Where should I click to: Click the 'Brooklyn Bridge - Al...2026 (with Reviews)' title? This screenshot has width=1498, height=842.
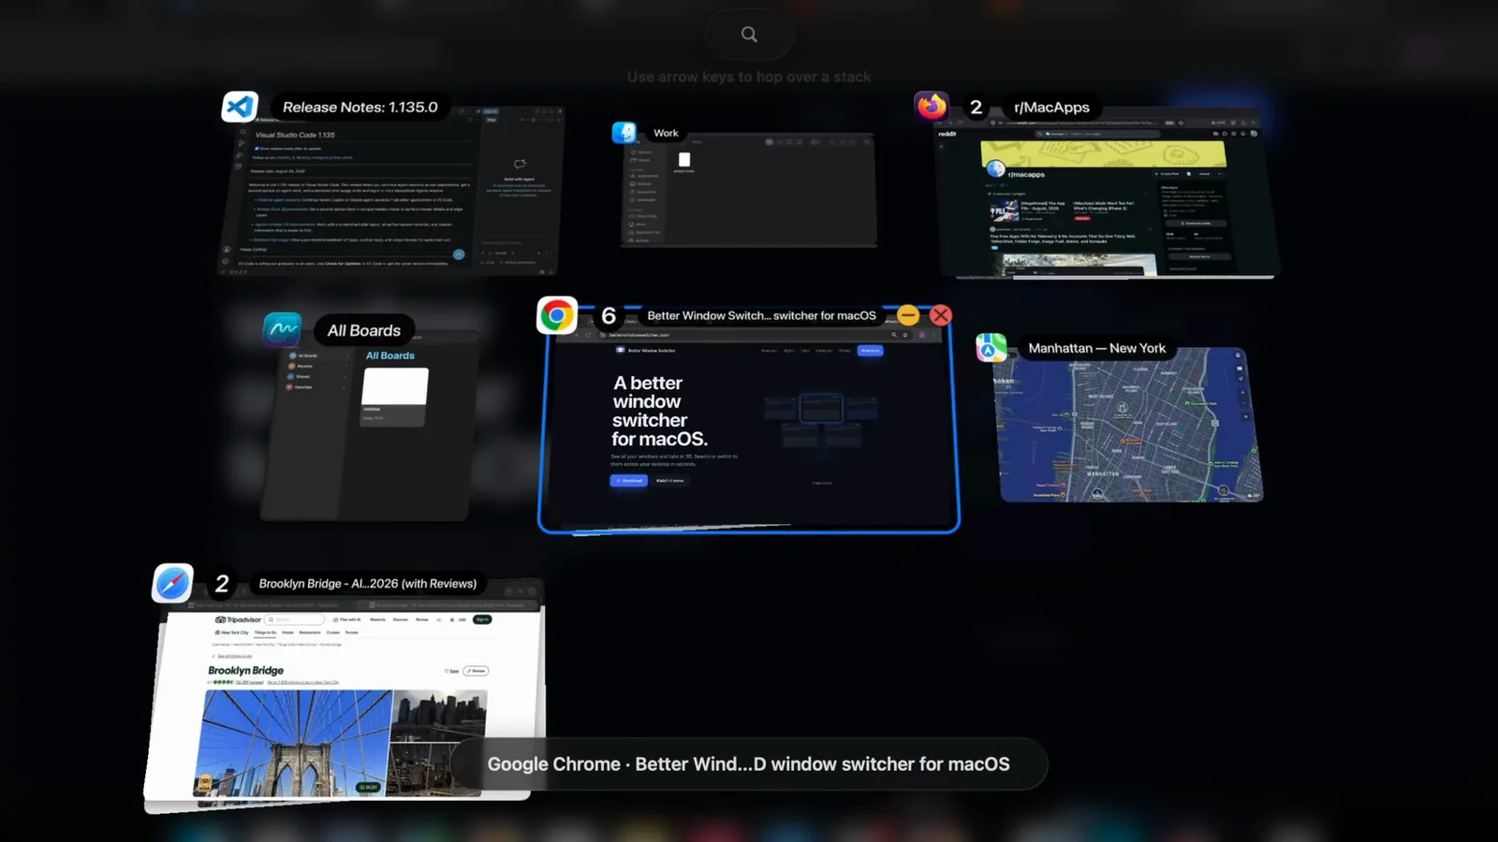[x=368, y=583]
